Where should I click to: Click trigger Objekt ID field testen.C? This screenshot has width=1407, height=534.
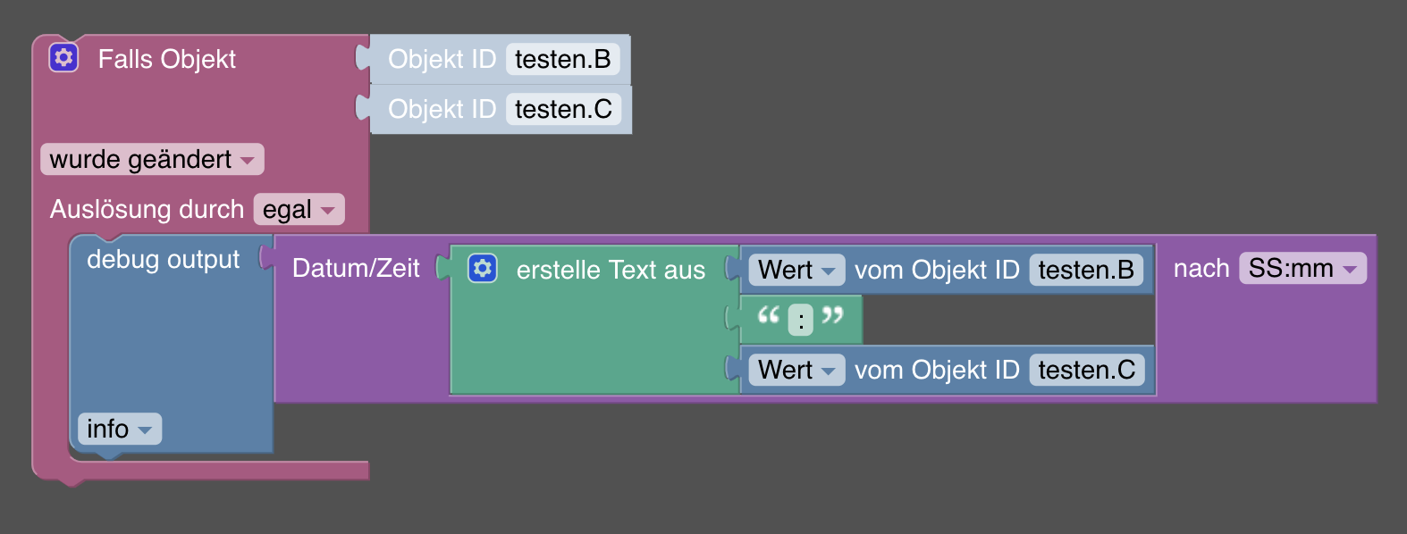point(563,110)
